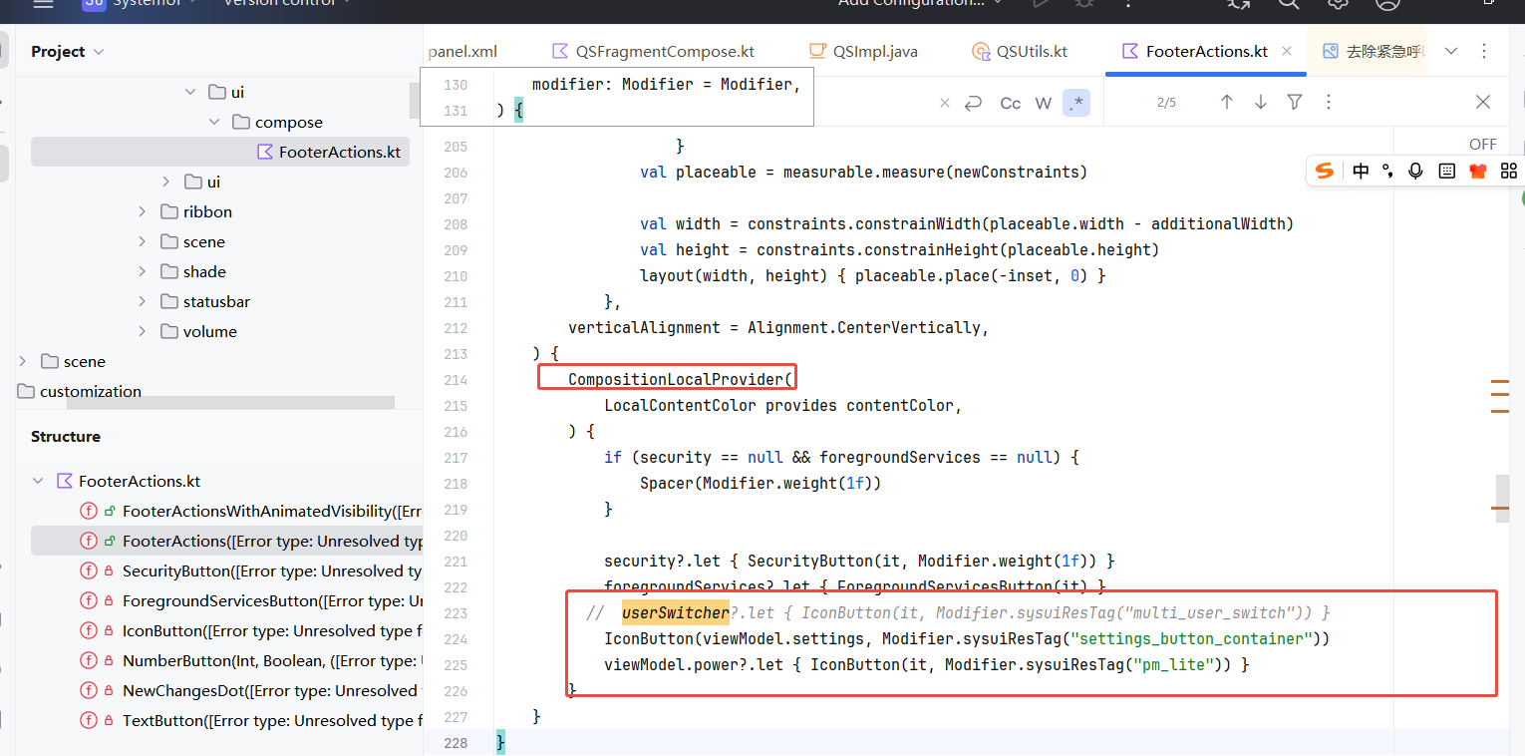Expand the statusbar folder
Image resolution: width=1525 pixels, height=756 pixels.
click(143, 301)
